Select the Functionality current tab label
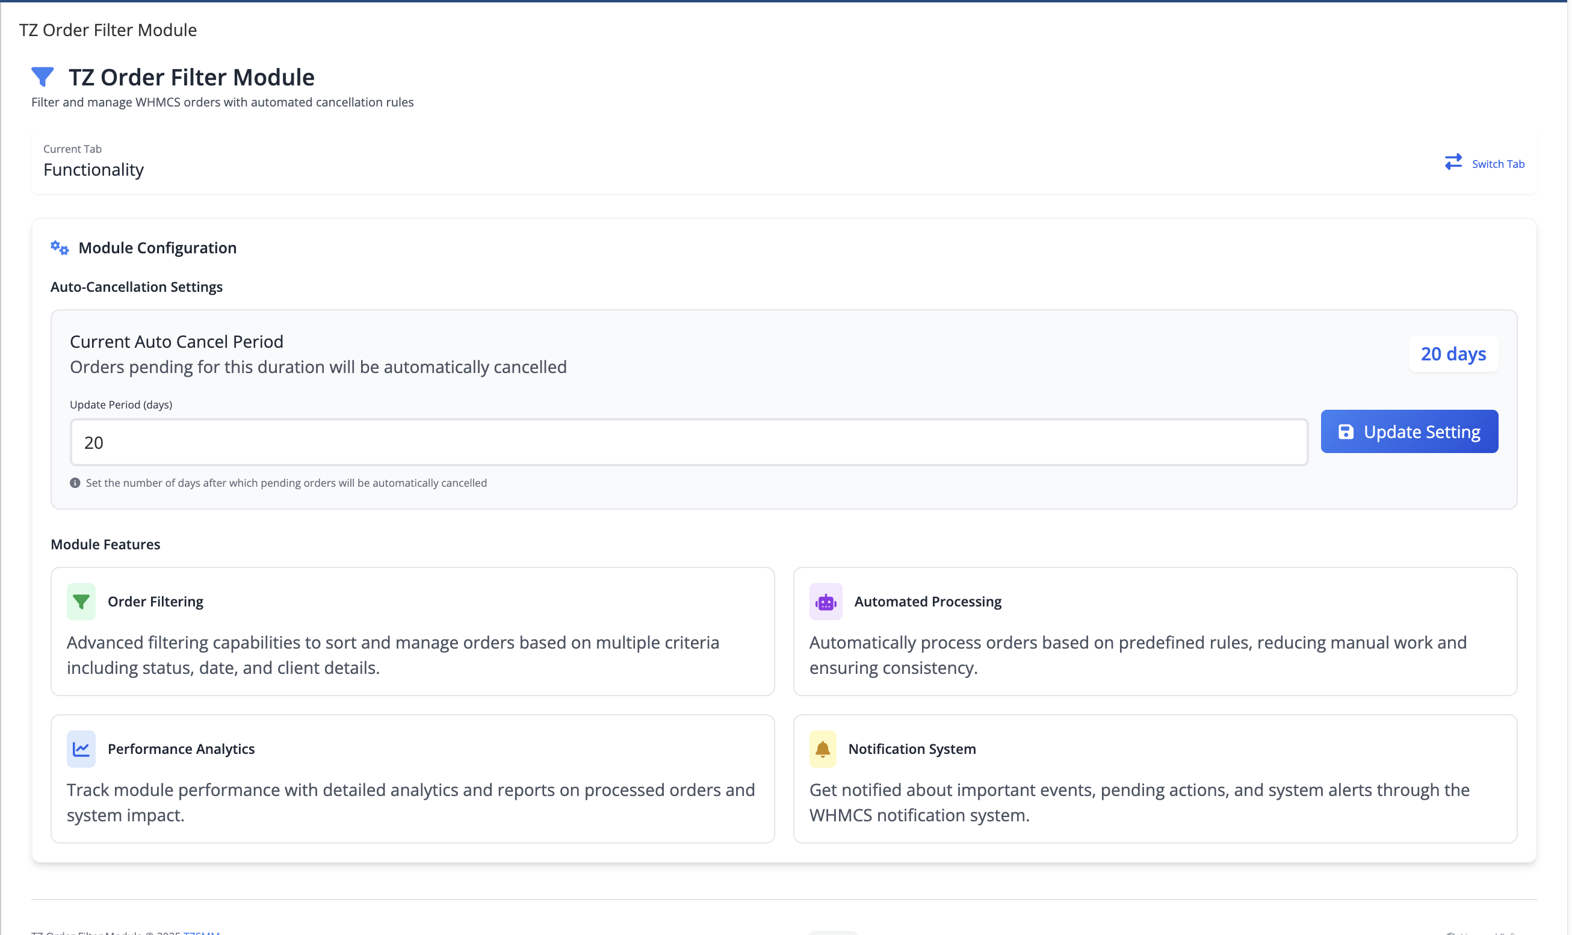 click(93, 169)
